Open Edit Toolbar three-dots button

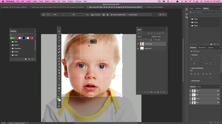(59, 94)
